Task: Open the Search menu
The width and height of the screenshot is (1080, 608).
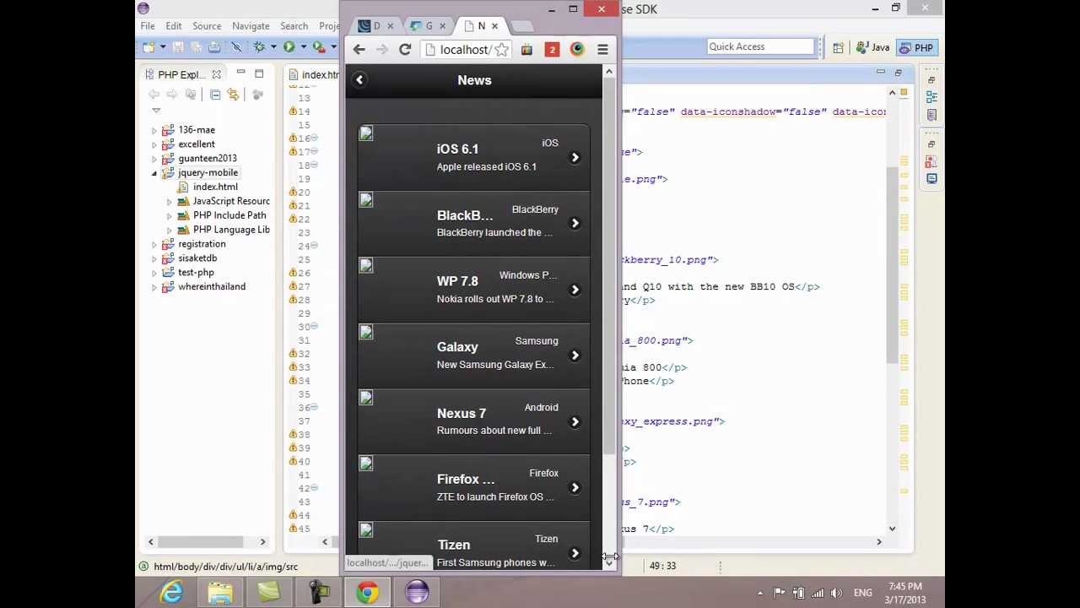Action: pos(294,26)
